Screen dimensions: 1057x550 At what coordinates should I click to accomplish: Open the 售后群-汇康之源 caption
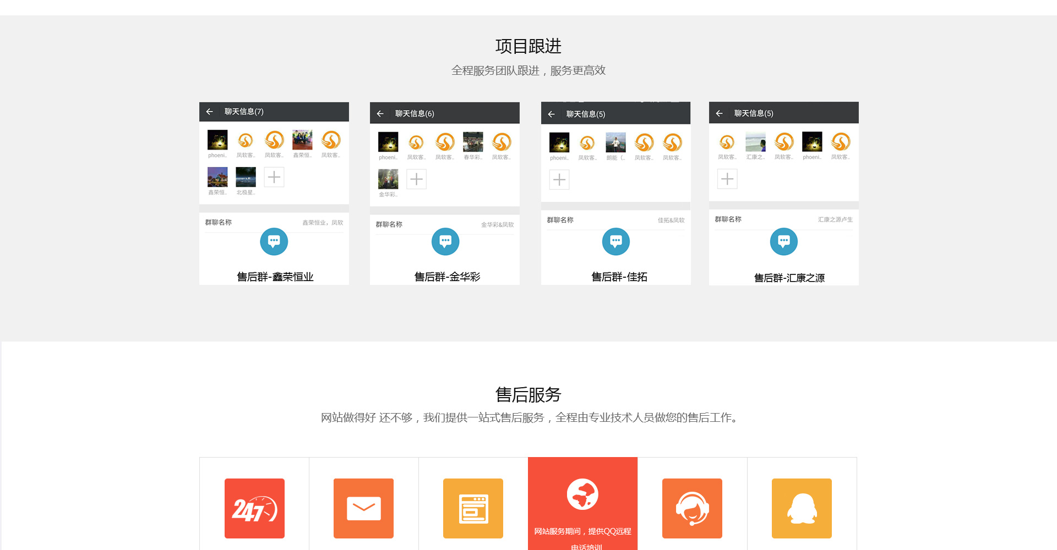(789, 278)
